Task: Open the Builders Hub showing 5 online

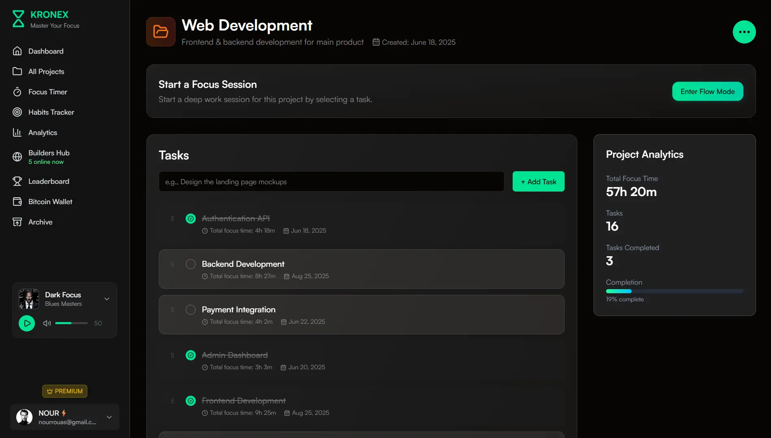Action: pyautogui.click(x=49, y=157)
